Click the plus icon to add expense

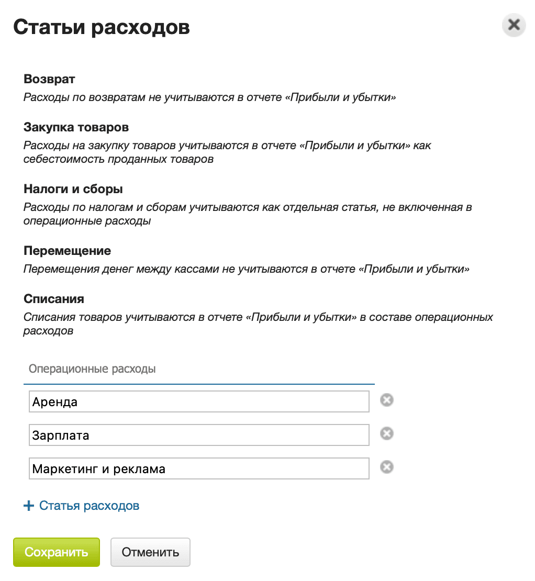click(x=28, y=505)
